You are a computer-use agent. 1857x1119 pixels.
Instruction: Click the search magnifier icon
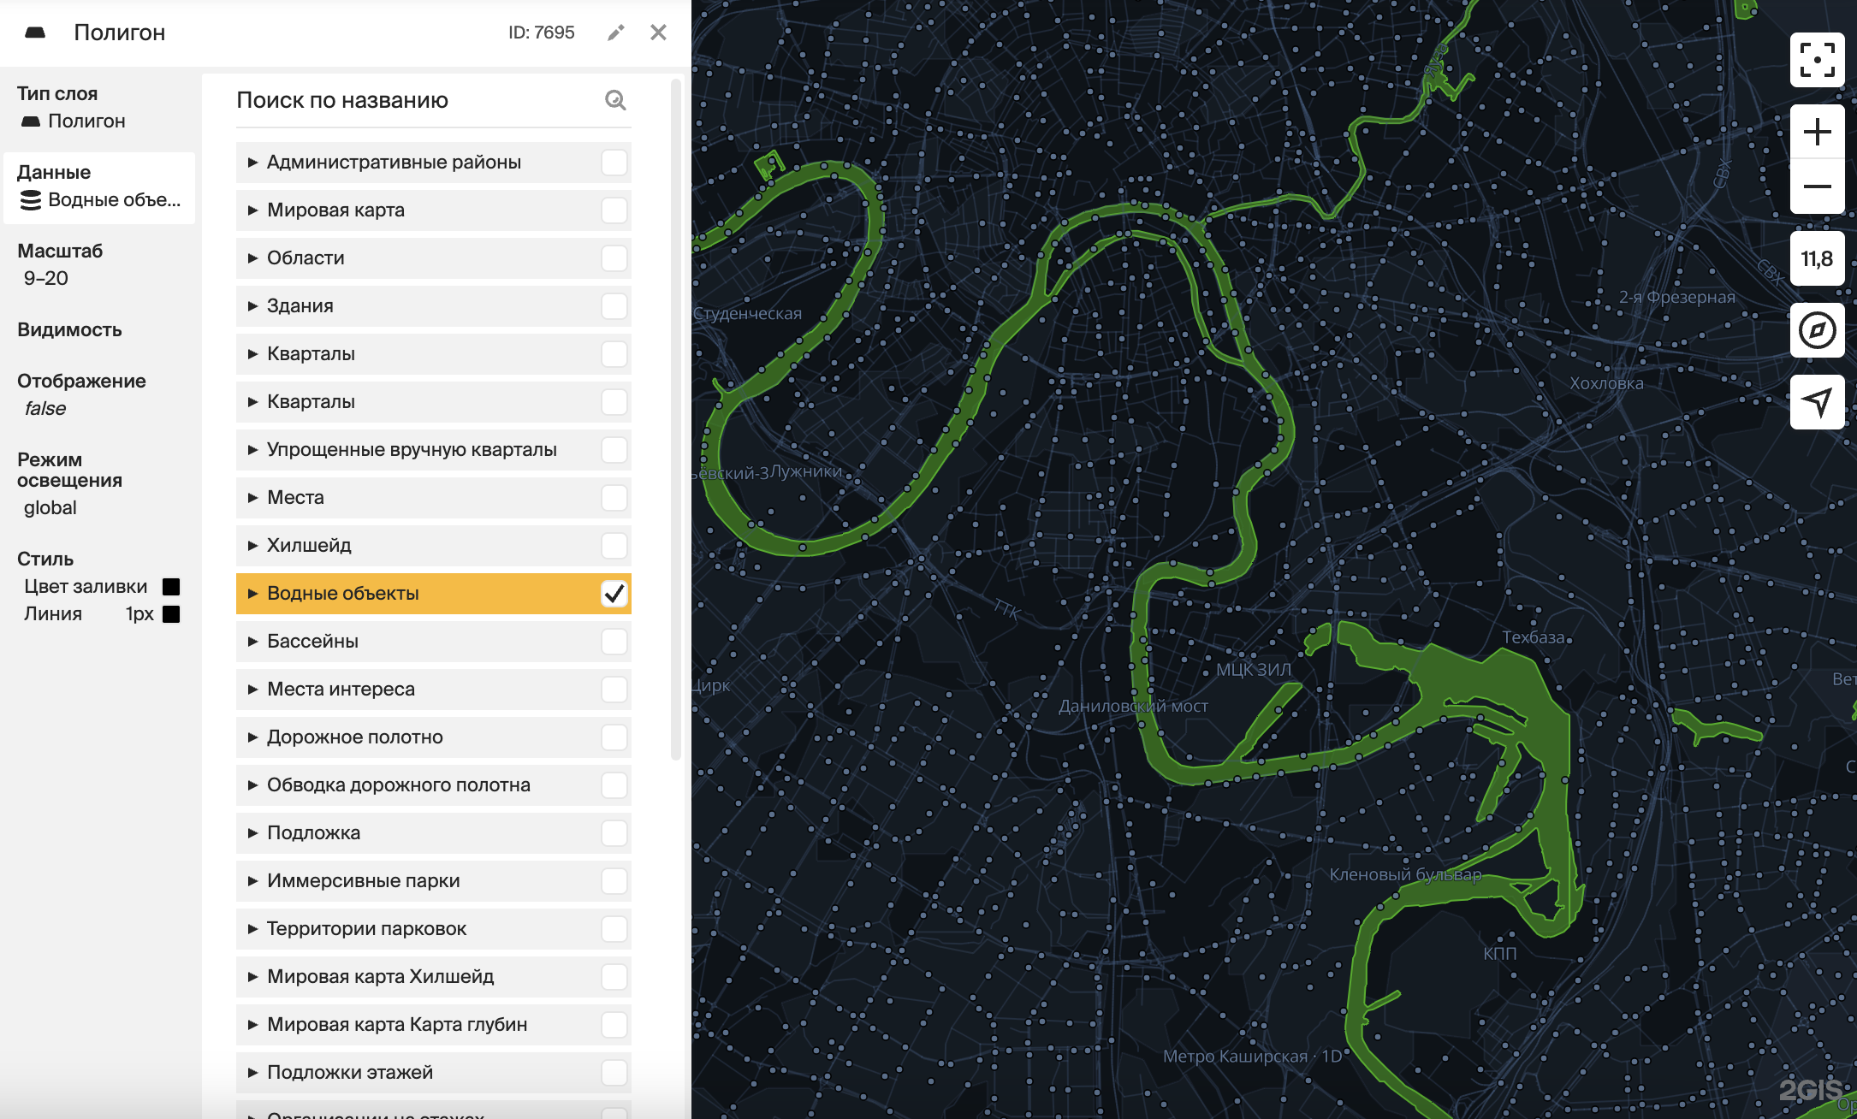[615, 100]
